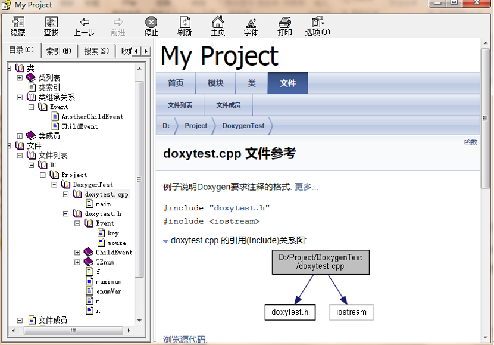Click the doxytest.h node in the graph
This screenshot has height=345, width=494.
(x=290, y=312)
